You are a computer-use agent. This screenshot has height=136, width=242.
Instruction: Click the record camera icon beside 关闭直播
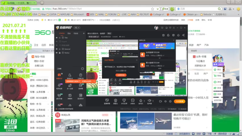point(160,101)
